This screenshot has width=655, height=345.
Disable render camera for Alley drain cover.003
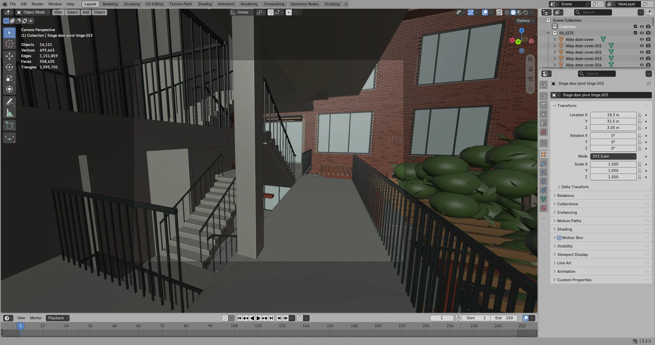pyautogui.click(x=648, y=59)
